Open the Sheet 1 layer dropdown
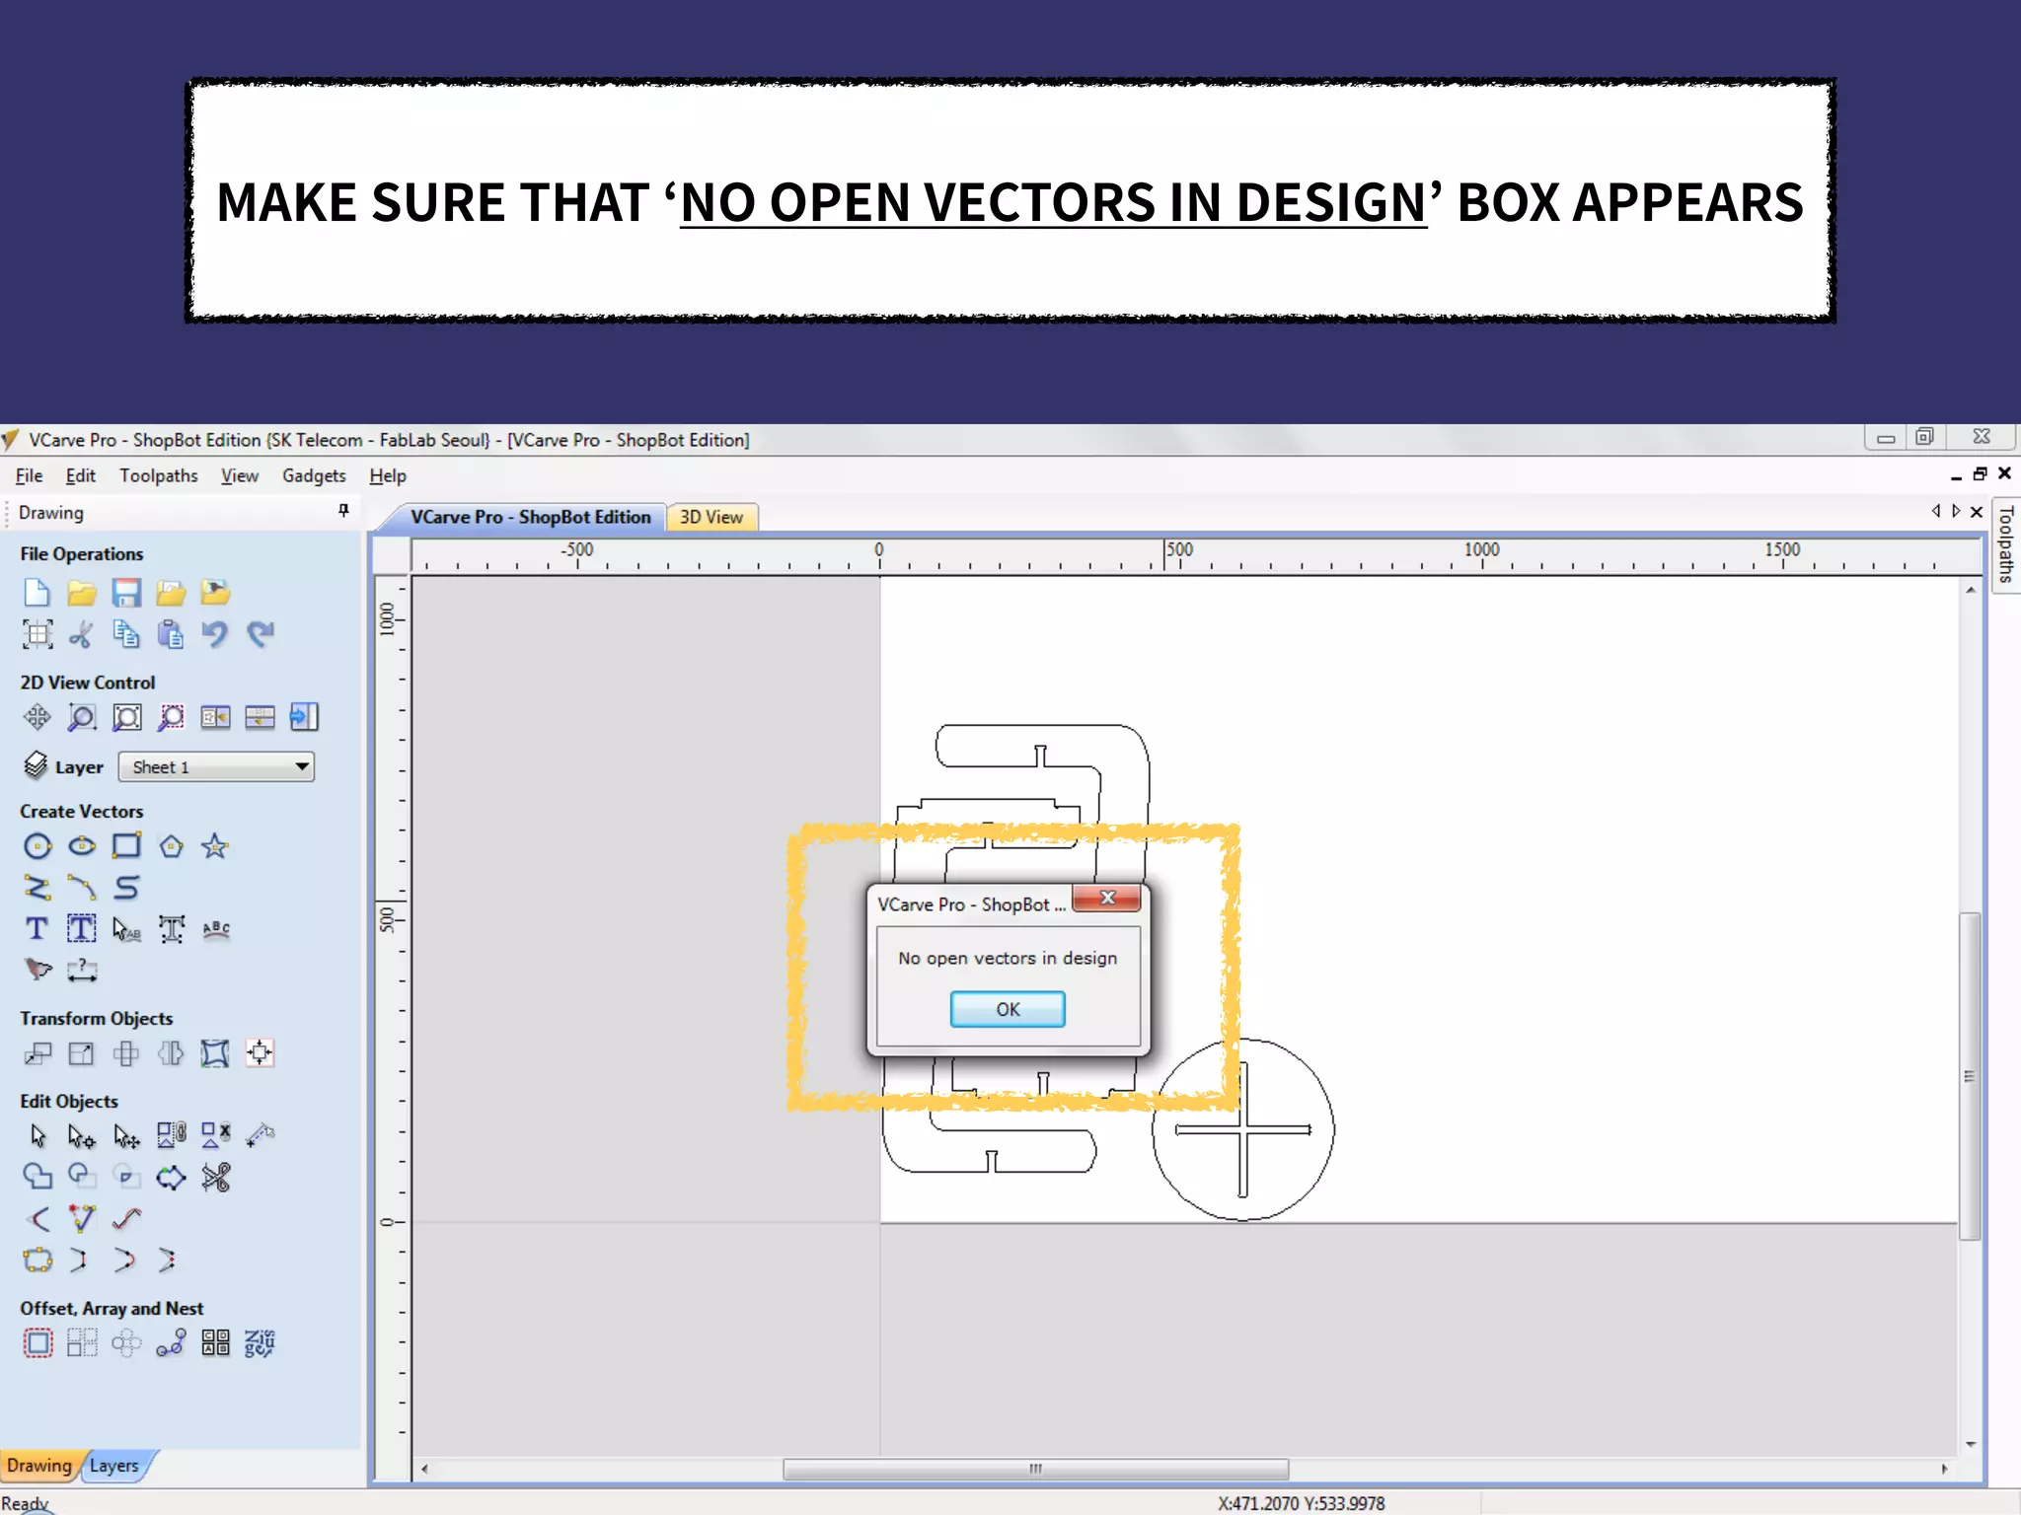This screenshot has width=2021, height=1515. [302, 766]
